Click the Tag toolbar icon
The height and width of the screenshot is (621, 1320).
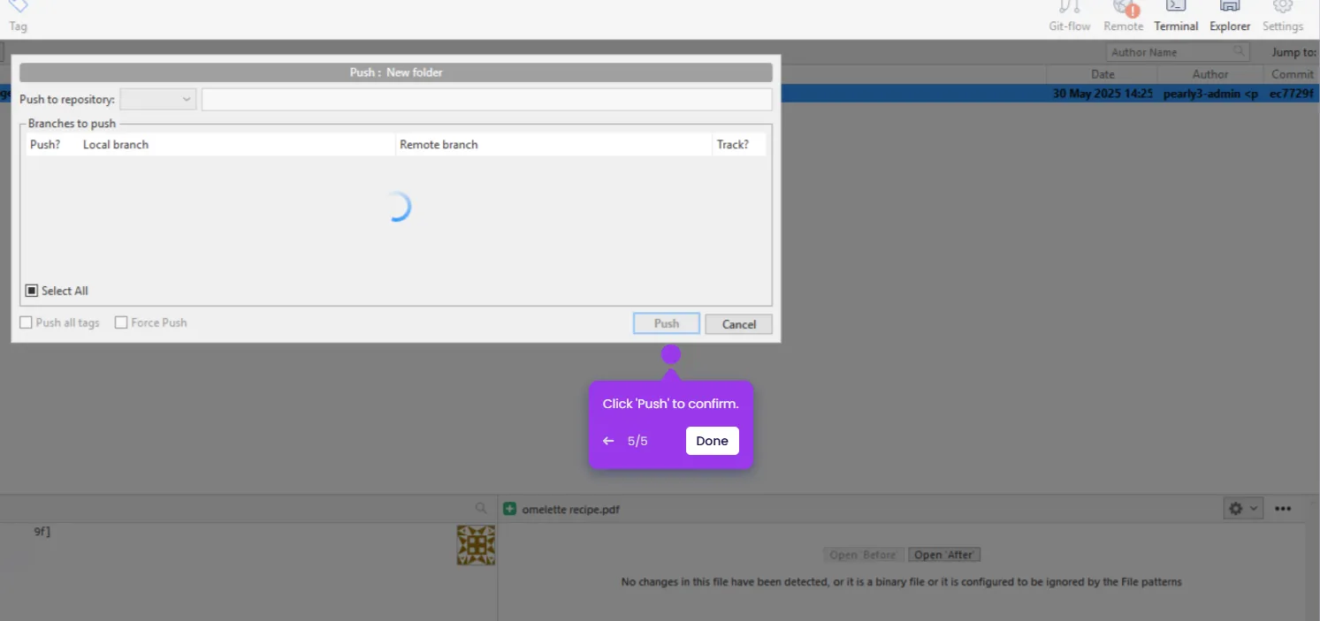point(18,7)
